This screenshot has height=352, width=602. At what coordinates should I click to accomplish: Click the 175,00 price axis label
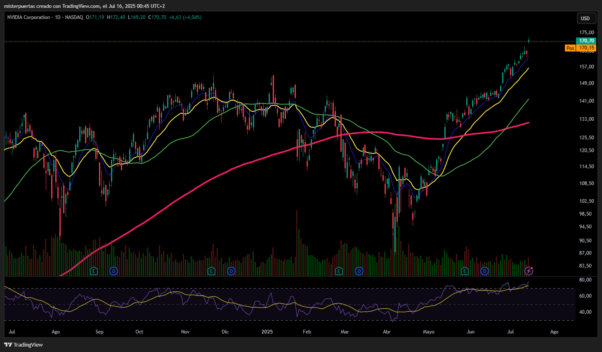(587, 33)
